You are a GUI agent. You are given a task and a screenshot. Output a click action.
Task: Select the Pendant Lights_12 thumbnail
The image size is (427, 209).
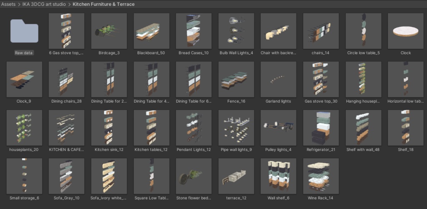click(193, 128)
